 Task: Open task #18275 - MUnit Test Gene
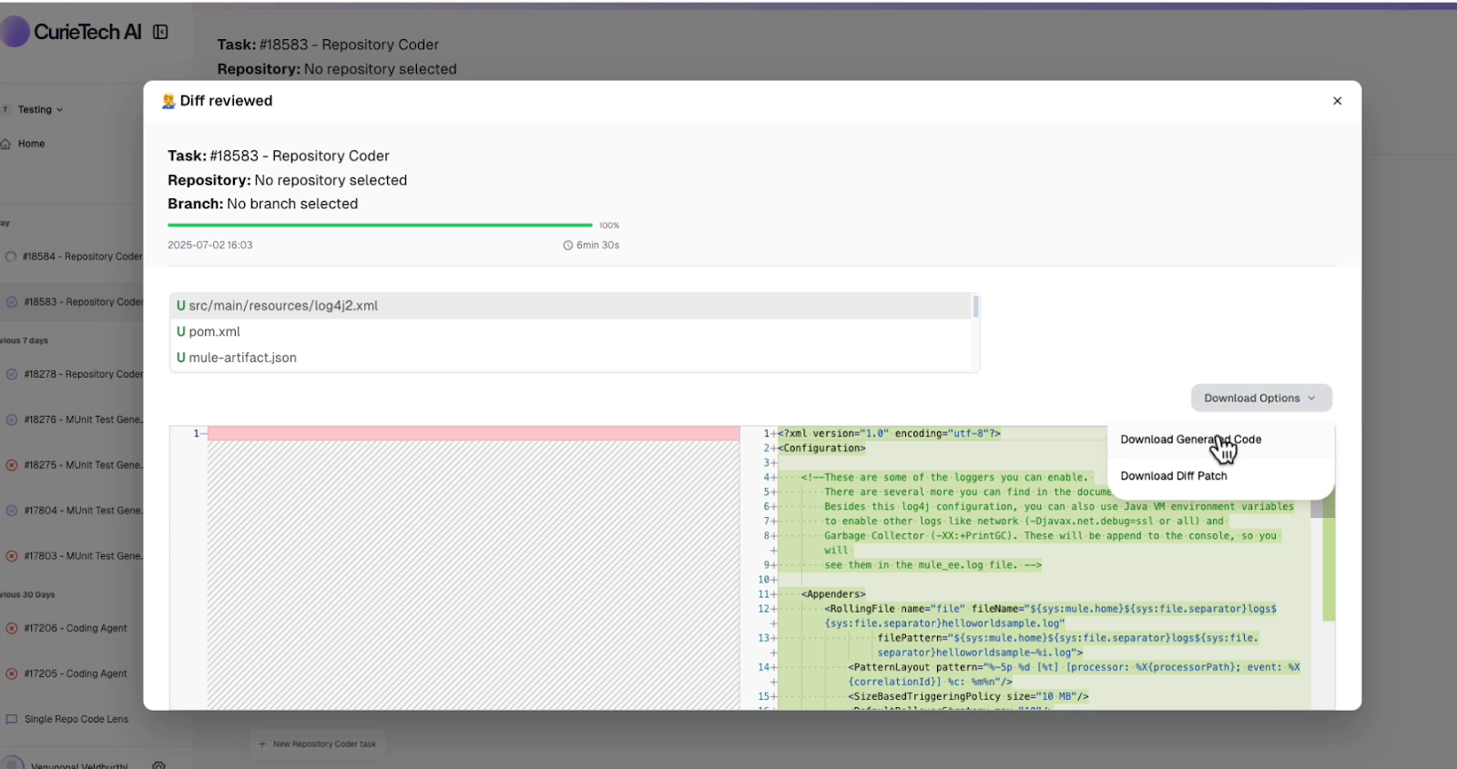(x=83, y=465)
